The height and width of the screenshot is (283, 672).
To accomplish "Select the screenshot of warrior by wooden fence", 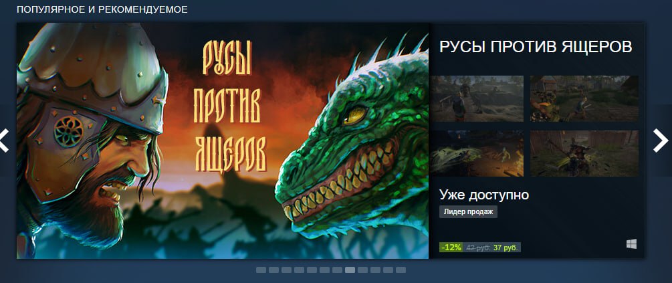I will [584, 153].
